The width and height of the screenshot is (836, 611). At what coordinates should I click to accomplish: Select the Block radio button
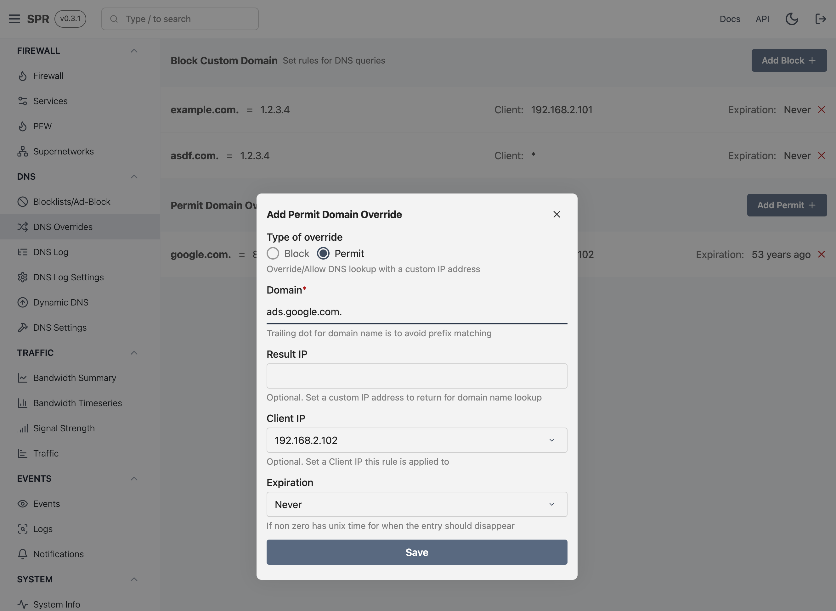tap(273, 253)
